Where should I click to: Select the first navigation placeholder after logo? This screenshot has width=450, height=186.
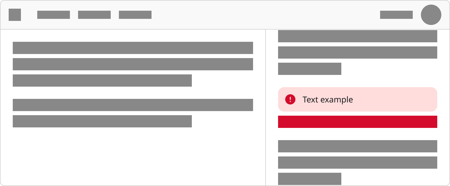(54, 15)
